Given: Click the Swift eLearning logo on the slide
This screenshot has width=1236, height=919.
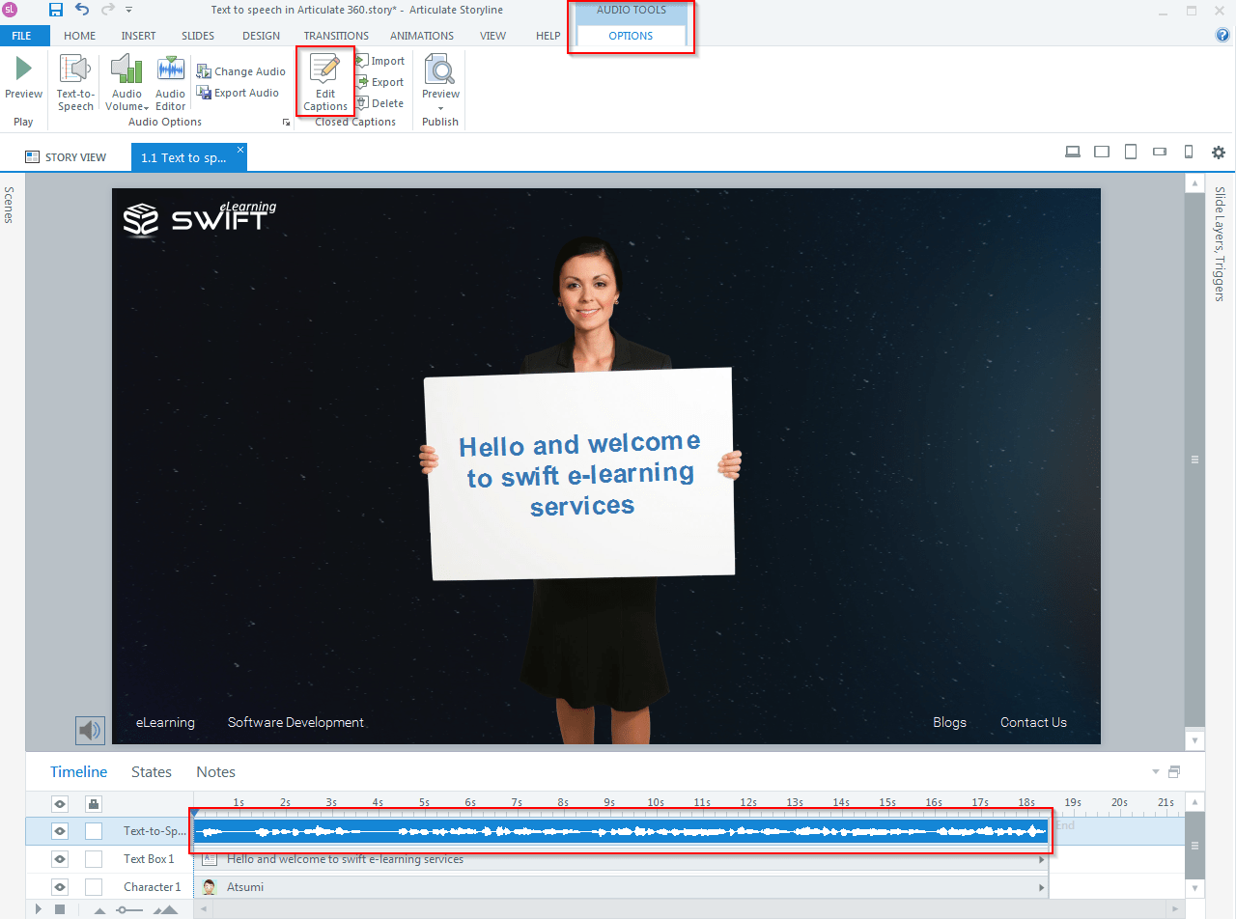Looking at the screenshot, I should 199,219.
